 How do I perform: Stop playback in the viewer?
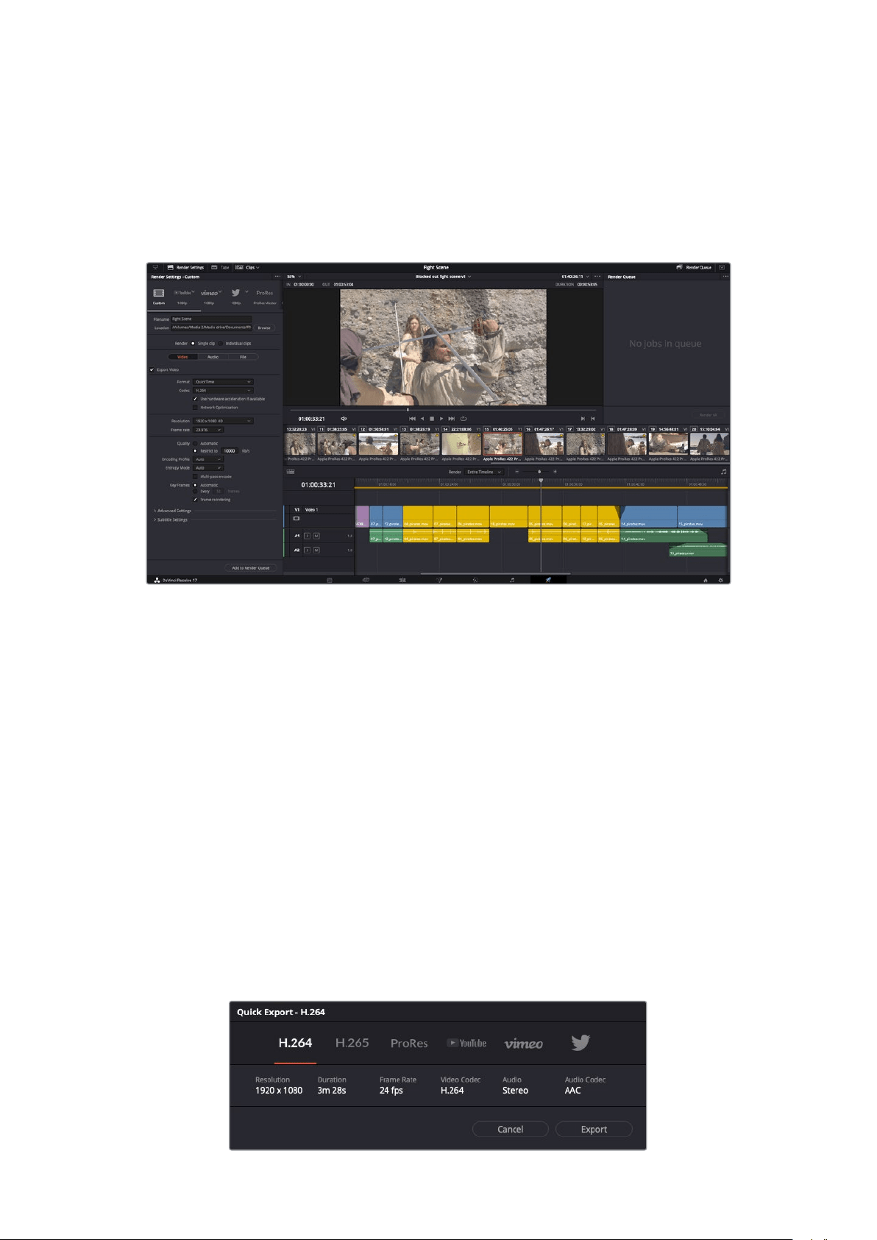432,419
